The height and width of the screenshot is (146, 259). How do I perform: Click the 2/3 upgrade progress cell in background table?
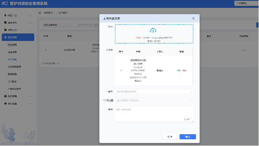point(244,50)
